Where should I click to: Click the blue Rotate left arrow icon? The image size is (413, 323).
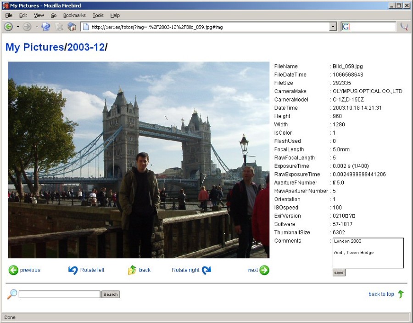click(x=73, y=270)
